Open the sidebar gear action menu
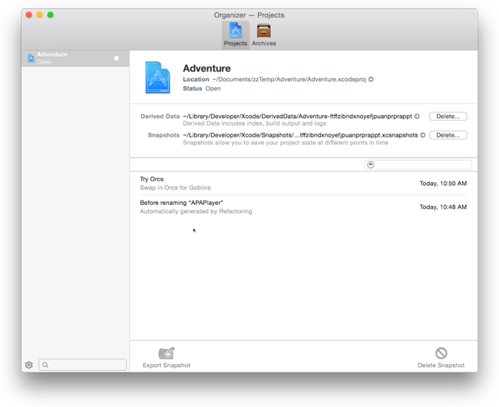The width and height of the screenshot is (499, 407). point(29,365)
